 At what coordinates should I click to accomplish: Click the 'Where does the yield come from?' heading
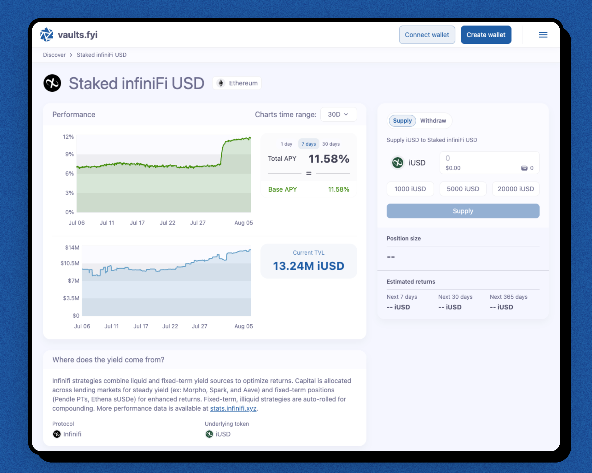click(x=108, y=360)
